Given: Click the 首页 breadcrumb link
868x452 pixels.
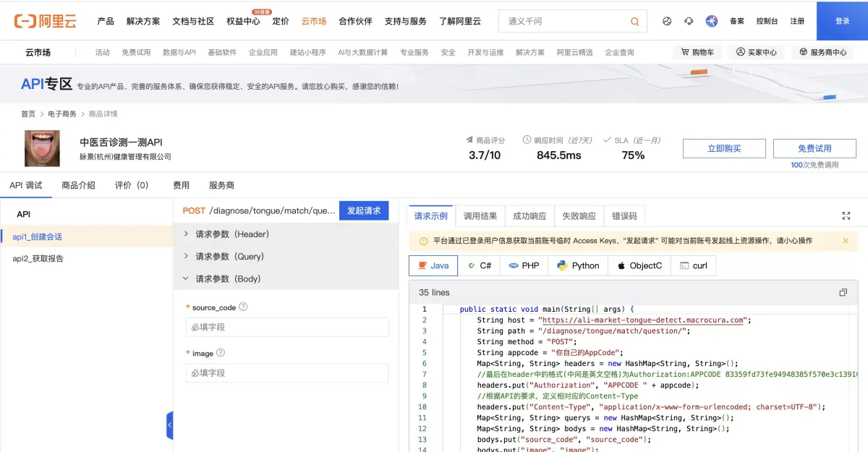Looking at the screenshot, I should coord(28,114).
